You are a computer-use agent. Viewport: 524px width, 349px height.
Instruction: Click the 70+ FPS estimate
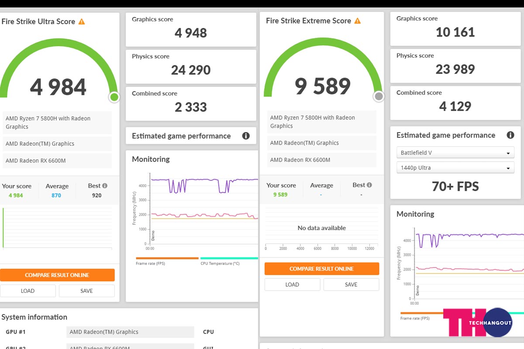pos(455,187)
